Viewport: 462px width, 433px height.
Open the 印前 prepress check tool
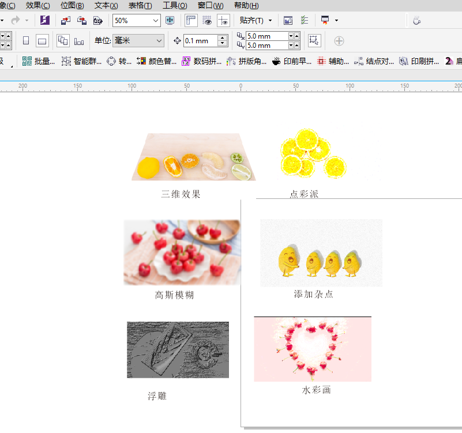[x=292, y=61]
